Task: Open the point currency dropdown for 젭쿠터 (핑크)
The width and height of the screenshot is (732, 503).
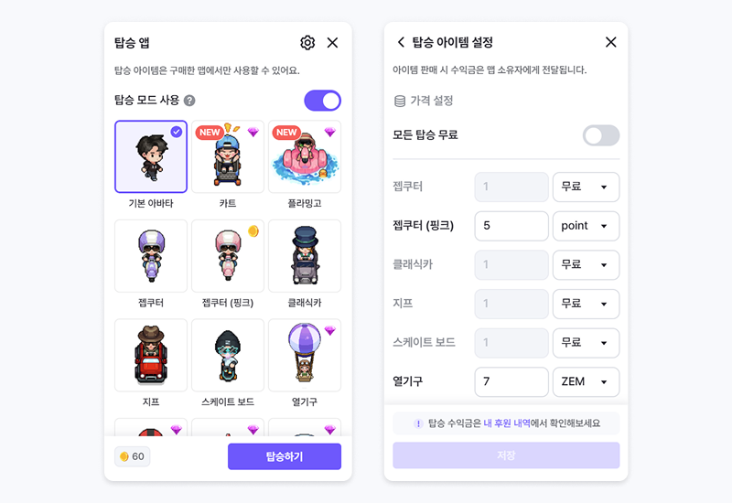Action: pyautogui.click(x=587, y=226)
